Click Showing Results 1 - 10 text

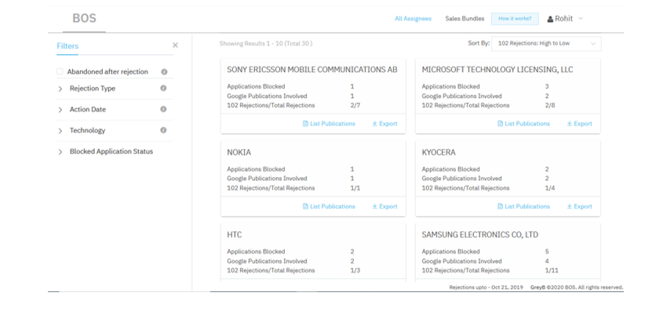(266, 43)
